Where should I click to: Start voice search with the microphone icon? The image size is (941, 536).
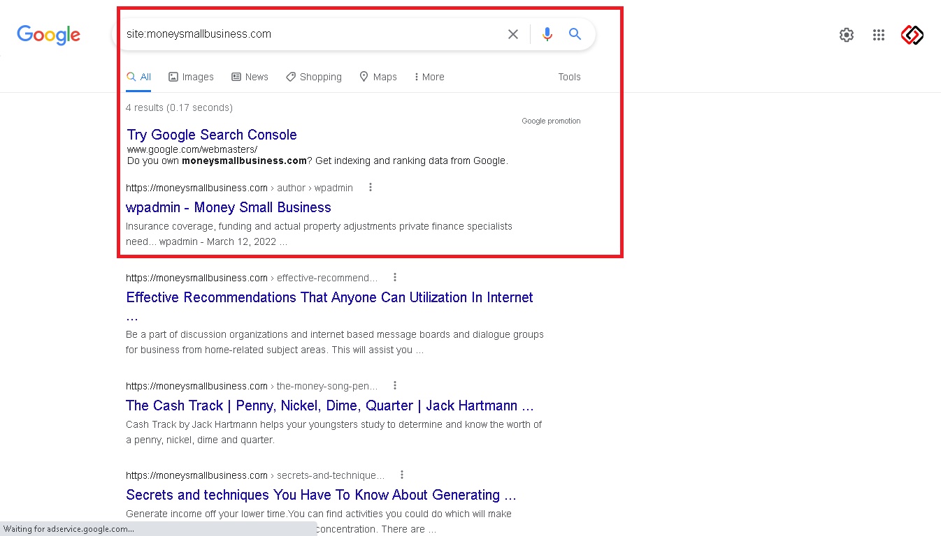pyautogui.click(x=547, y=34)
